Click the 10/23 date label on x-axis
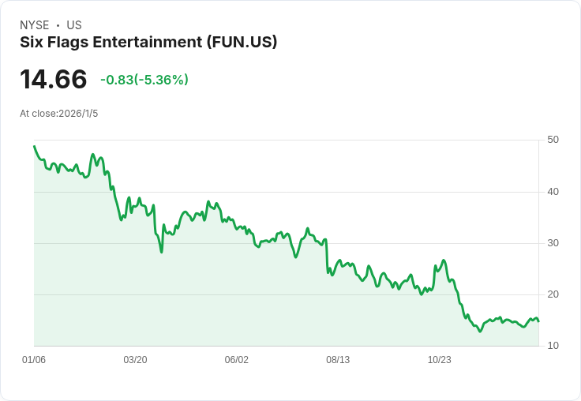The image size is (581, 401). click(440, 359)
